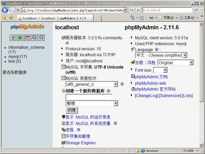205x154 pixels.
Task: Click the 主题 / 风格 theme link
Action: pyautogui.click(x=145, y=63)
